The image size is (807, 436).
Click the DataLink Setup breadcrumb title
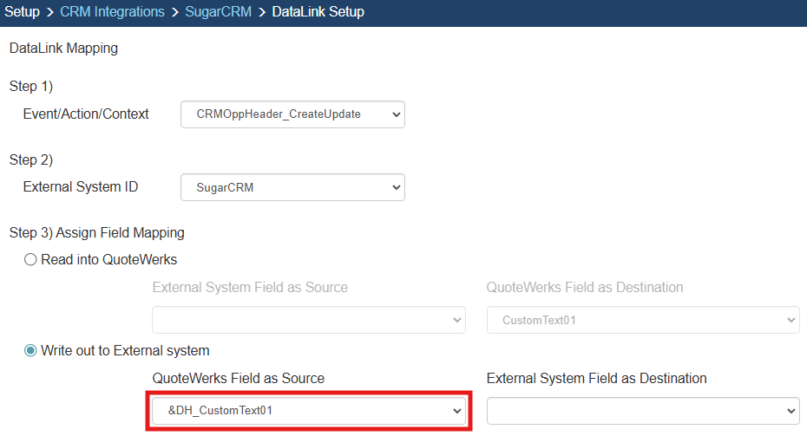click(x=318, y=12)
